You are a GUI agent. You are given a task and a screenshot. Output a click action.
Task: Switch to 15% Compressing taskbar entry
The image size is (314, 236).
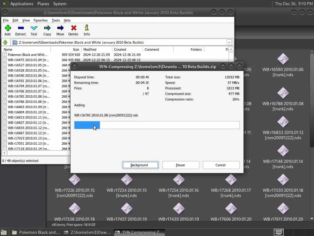tap(140, 232)
